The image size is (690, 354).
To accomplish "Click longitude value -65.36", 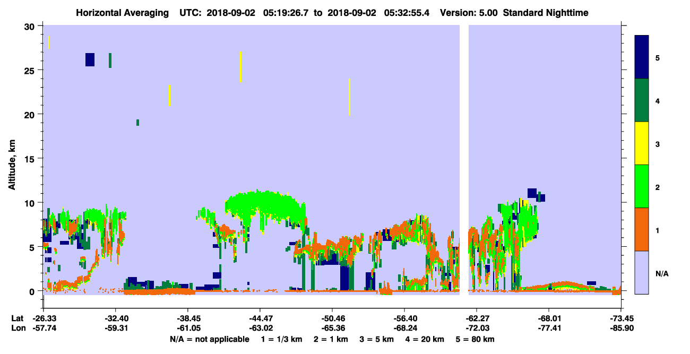I will 332,329.
